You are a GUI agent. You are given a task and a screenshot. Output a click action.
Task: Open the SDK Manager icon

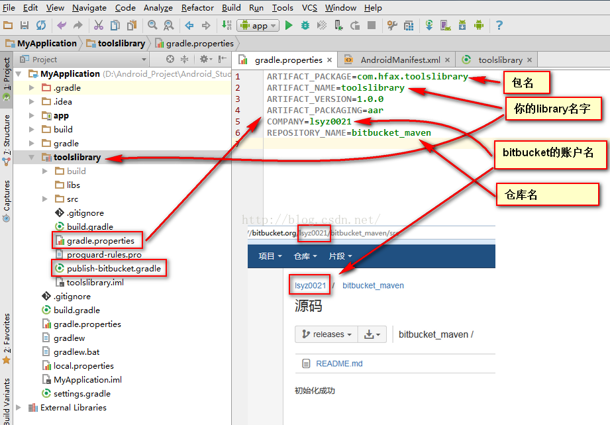462,26
